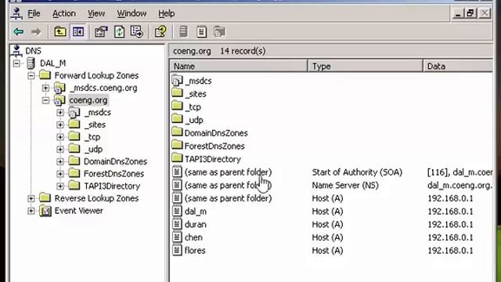Collapse the coeng.org zone node
501x282 pixels.
pyautogui.click(x=45, y=100)
